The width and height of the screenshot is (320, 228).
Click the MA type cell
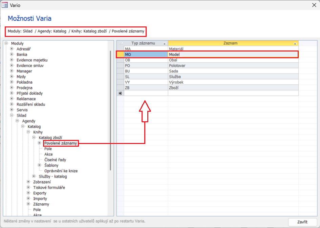click(146, 49)
